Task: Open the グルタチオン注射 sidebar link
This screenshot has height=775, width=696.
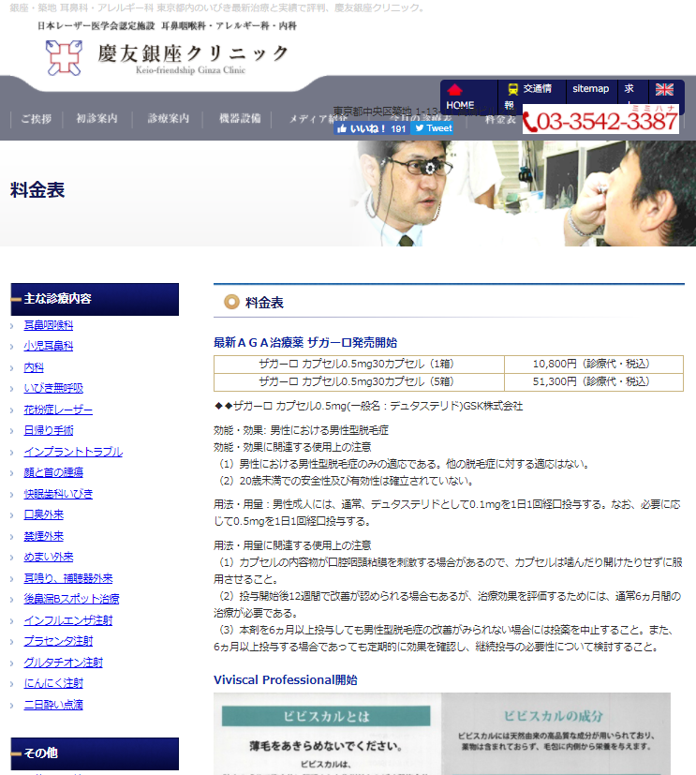Action: point(63,663)
